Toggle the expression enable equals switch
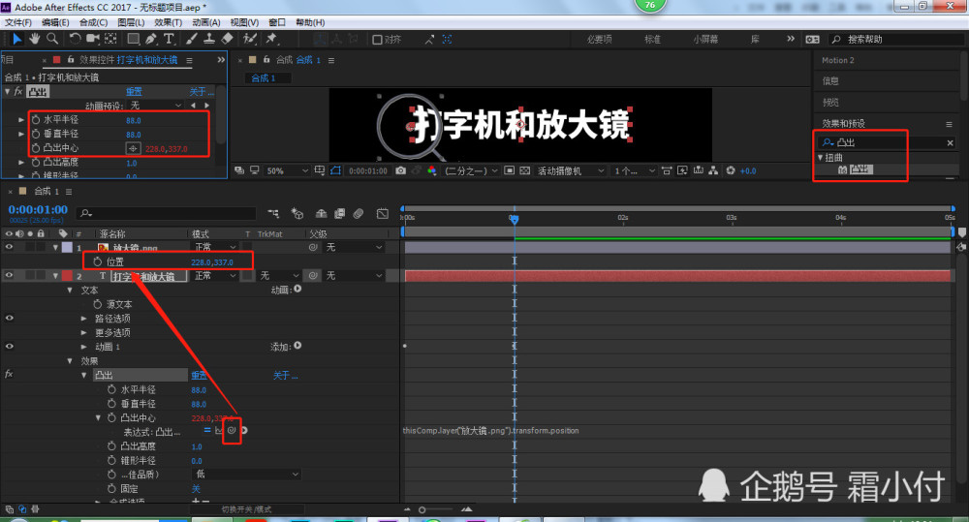The width and height of the screenshot is (969, 522). click(x=207, y=430)
